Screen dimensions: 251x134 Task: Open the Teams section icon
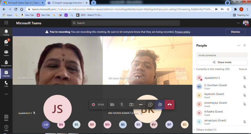[6, 53]
